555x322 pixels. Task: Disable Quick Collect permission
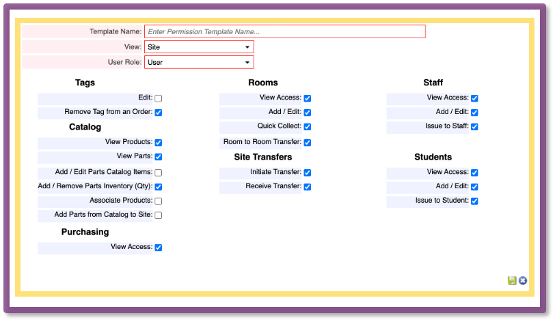308,126
